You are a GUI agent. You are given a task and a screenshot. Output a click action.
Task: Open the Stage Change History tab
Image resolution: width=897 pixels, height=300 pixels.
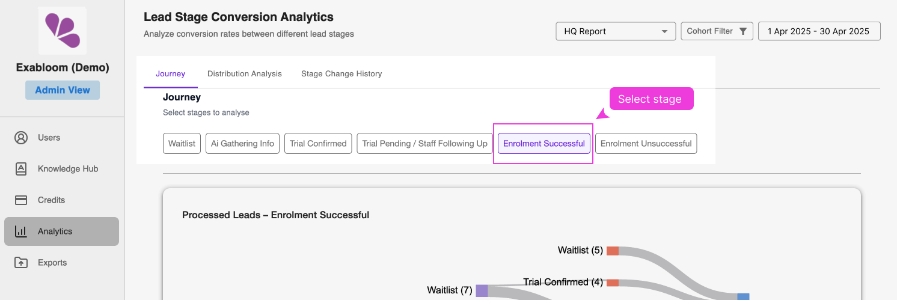coord(341,74)
